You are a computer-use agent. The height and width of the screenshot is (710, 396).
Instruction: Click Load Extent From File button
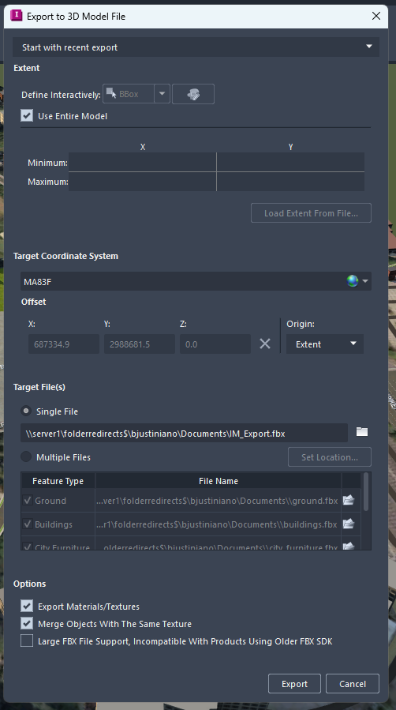click(311, 212)
